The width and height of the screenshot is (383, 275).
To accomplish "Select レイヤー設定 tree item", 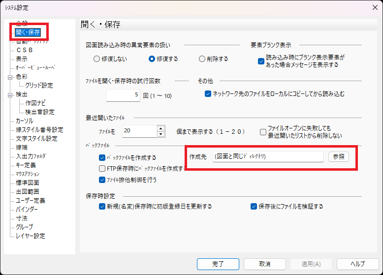I will point(31,236).
